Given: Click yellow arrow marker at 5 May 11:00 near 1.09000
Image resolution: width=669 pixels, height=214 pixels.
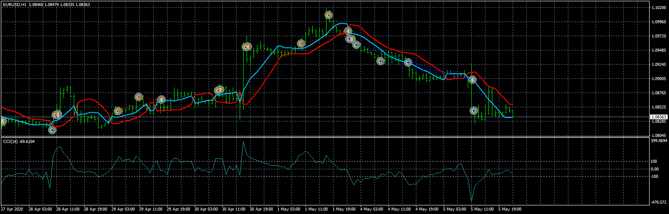Looking at the screenshot, I should (472, 80).
